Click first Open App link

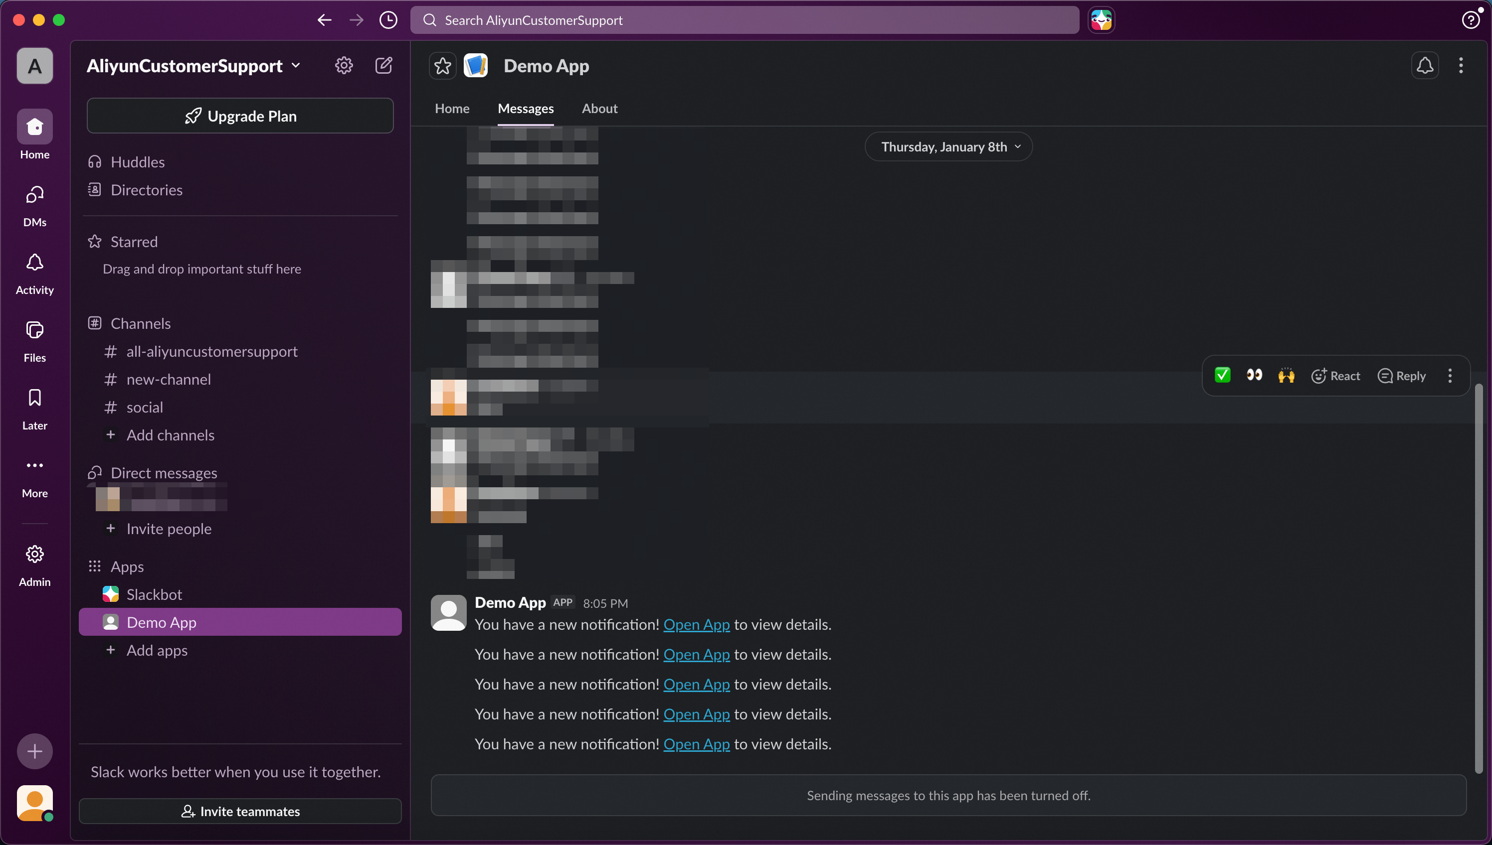tap(696, 624)
